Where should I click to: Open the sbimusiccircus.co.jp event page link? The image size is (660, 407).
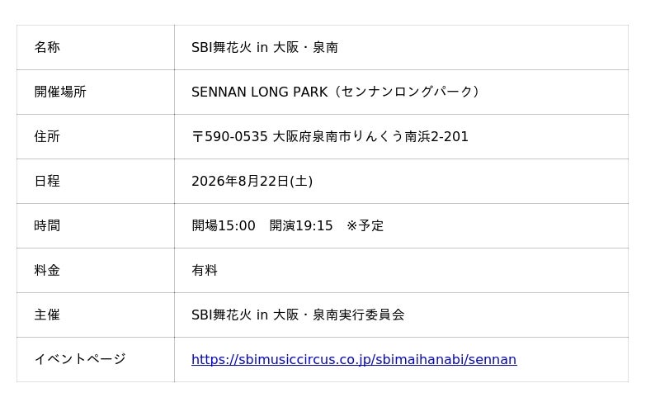[353, 360]
